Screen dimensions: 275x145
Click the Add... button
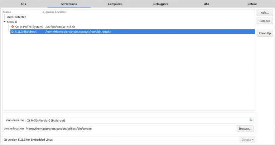pos(265,13)
